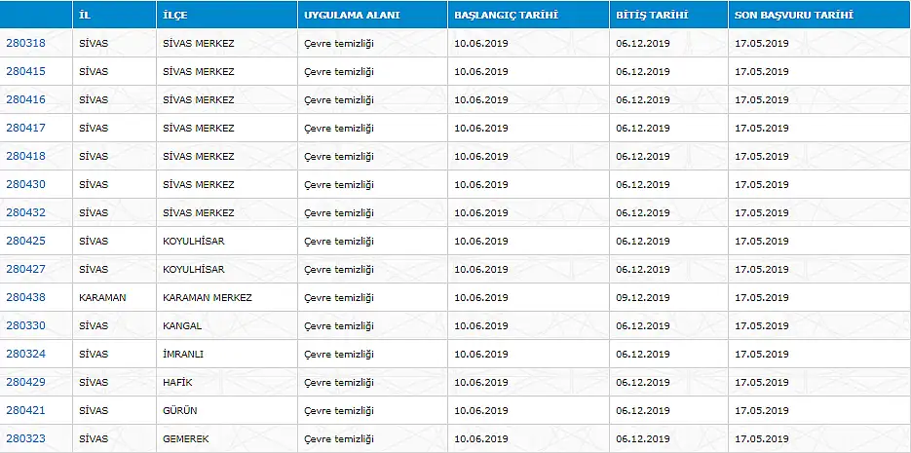The width and height of the screenshot is (911, 453).
Task: Open the 280417 record
Action: (x=25, y=128)
